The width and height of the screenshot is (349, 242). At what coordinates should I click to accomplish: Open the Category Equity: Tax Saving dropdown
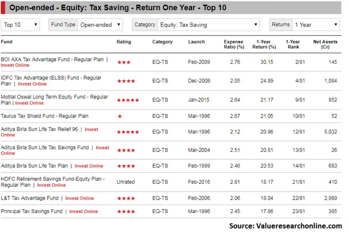208,25
